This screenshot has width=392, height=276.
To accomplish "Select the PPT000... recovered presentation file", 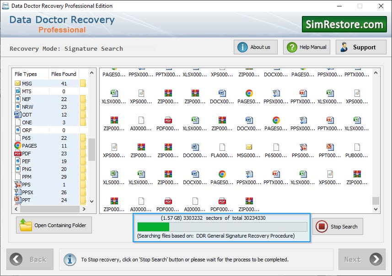I will [x=330, y=147].
